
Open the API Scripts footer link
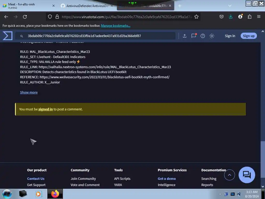coord(122,179)
